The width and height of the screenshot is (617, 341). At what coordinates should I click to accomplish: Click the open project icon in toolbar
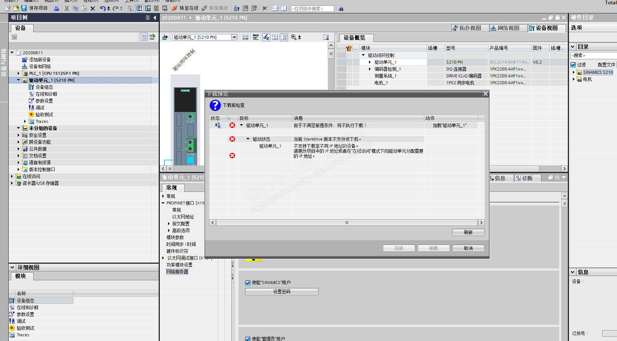[x=16, y=8]
